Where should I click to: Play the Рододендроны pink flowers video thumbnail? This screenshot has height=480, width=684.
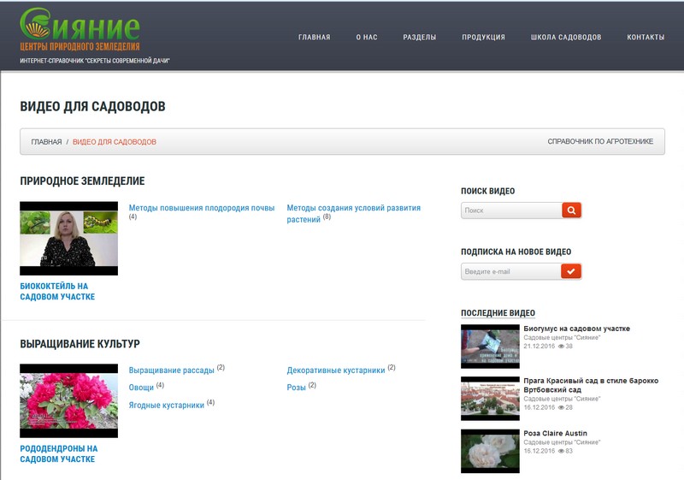68,401
